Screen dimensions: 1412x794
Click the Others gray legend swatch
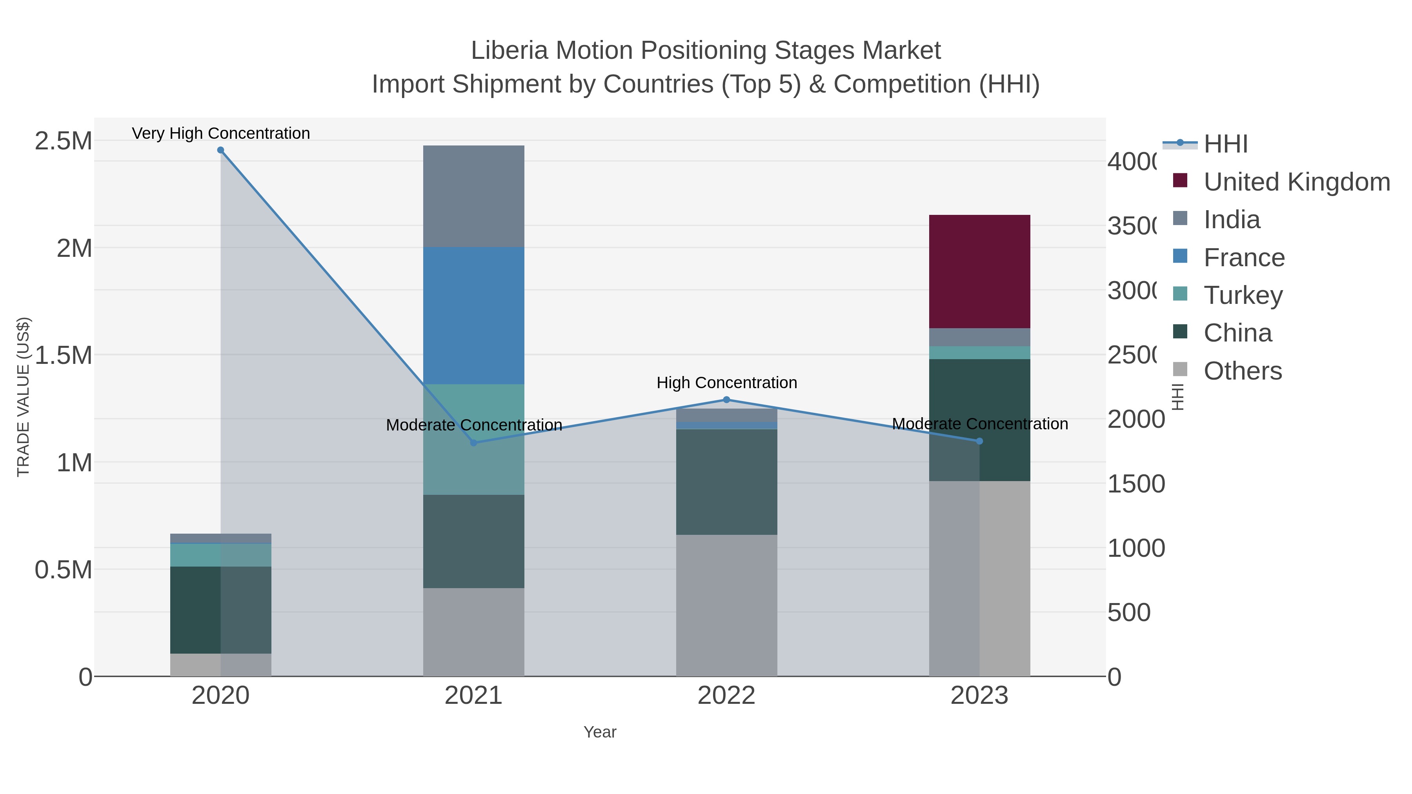tap(1180, 369)
